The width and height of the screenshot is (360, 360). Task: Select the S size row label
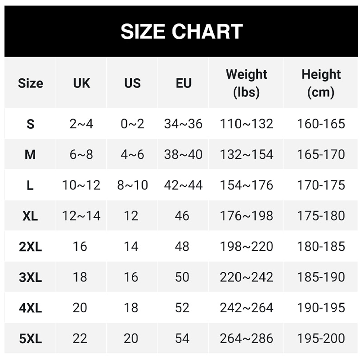30,124
